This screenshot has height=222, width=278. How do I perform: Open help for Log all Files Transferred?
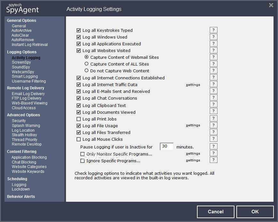point(213,132)
